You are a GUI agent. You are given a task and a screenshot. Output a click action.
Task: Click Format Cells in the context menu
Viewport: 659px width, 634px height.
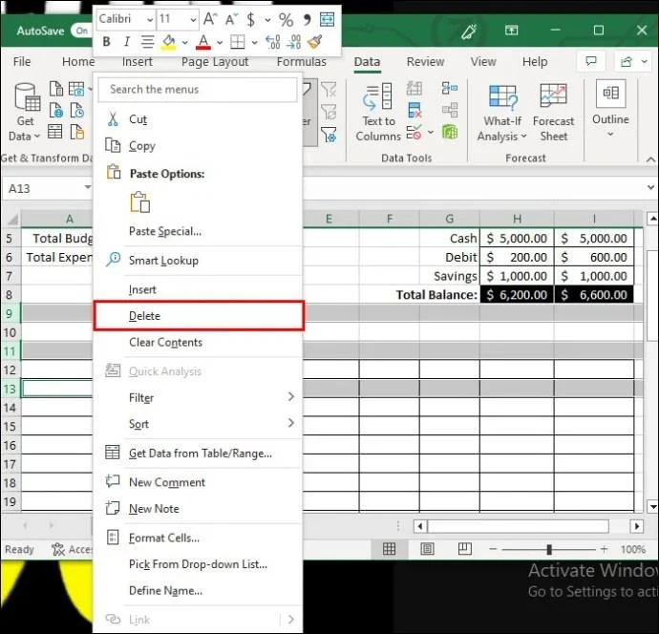[163, 539]
